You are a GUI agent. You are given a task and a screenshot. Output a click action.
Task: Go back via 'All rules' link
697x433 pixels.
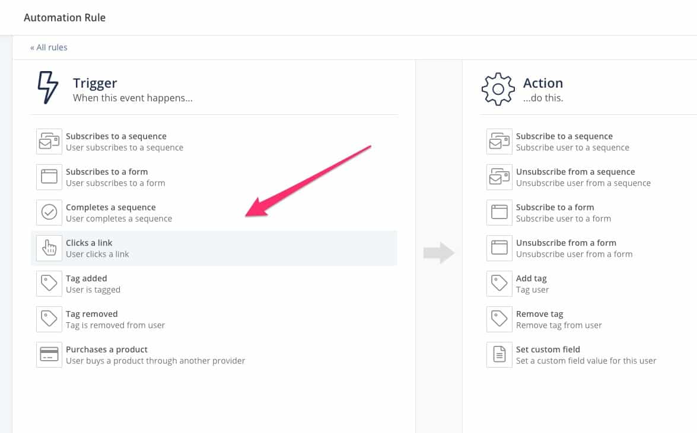49,47
